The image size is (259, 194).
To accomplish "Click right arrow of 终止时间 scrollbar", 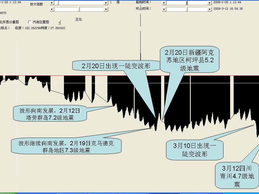I will (209, 9).
